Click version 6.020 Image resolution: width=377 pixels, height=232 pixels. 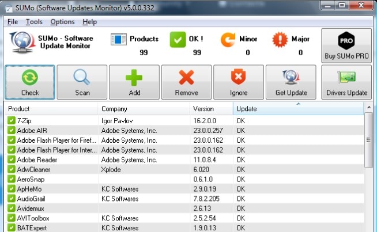pos(201,170)
